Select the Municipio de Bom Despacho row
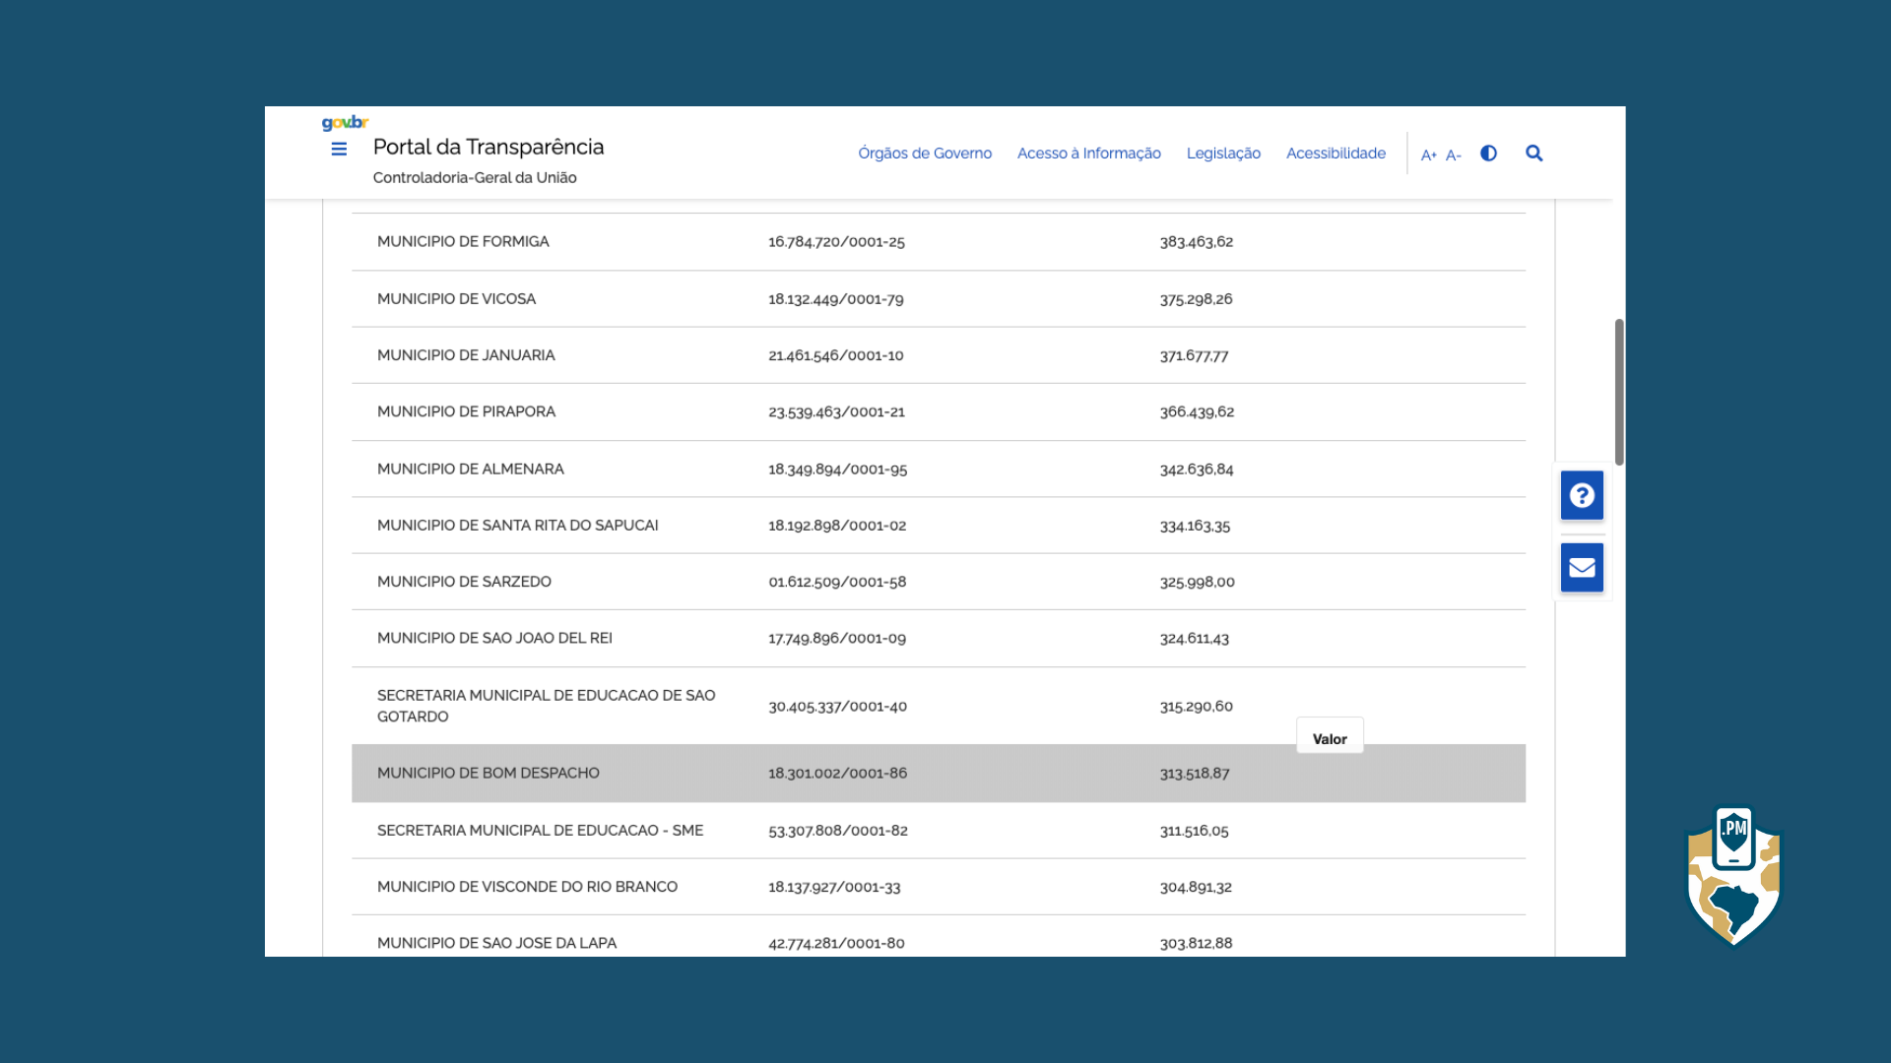This screenshot has height=1063, width=1891. (488, 774)
